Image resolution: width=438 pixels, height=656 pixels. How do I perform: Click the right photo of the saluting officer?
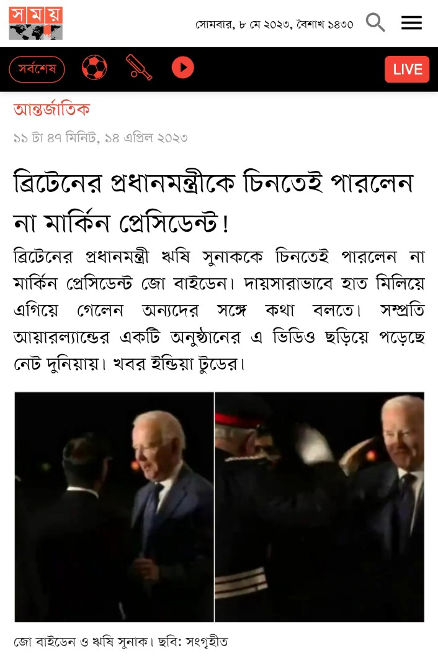pos(320,507)
